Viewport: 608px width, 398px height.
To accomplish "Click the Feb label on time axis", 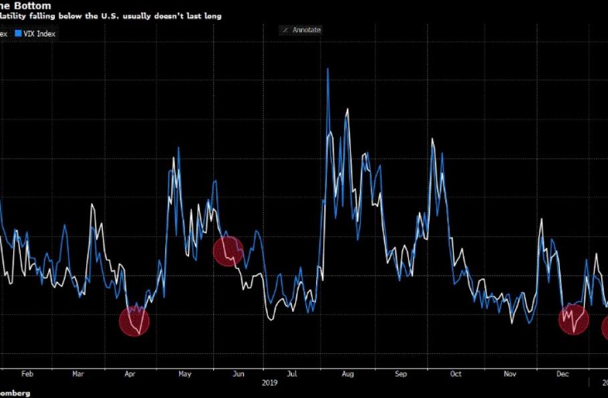I will click(27, 375).
